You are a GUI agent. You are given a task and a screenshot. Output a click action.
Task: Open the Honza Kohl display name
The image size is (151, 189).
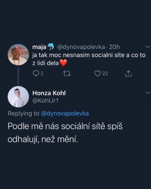tap(49, 93)
